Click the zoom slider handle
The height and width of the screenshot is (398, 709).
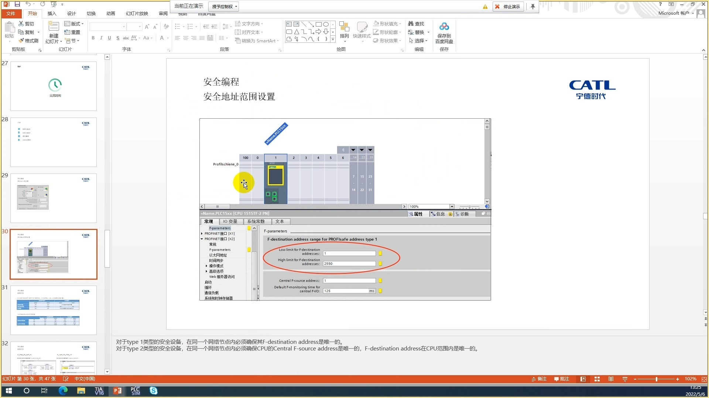(657, 379)
